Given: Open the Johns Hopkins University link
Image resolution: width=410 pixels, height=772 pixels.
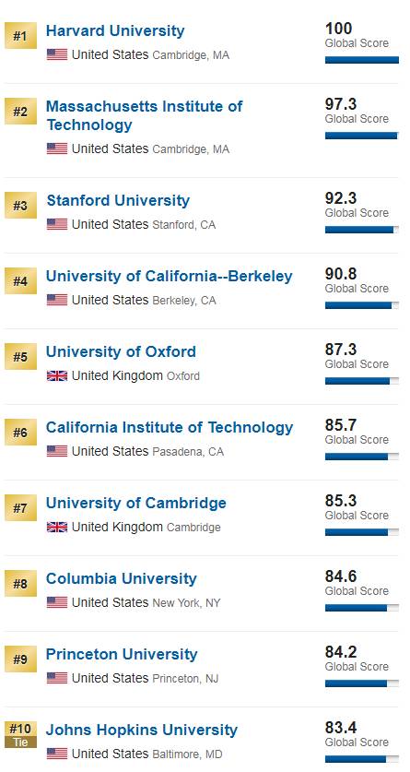Looking at the screenshot, I should point(142,730).
